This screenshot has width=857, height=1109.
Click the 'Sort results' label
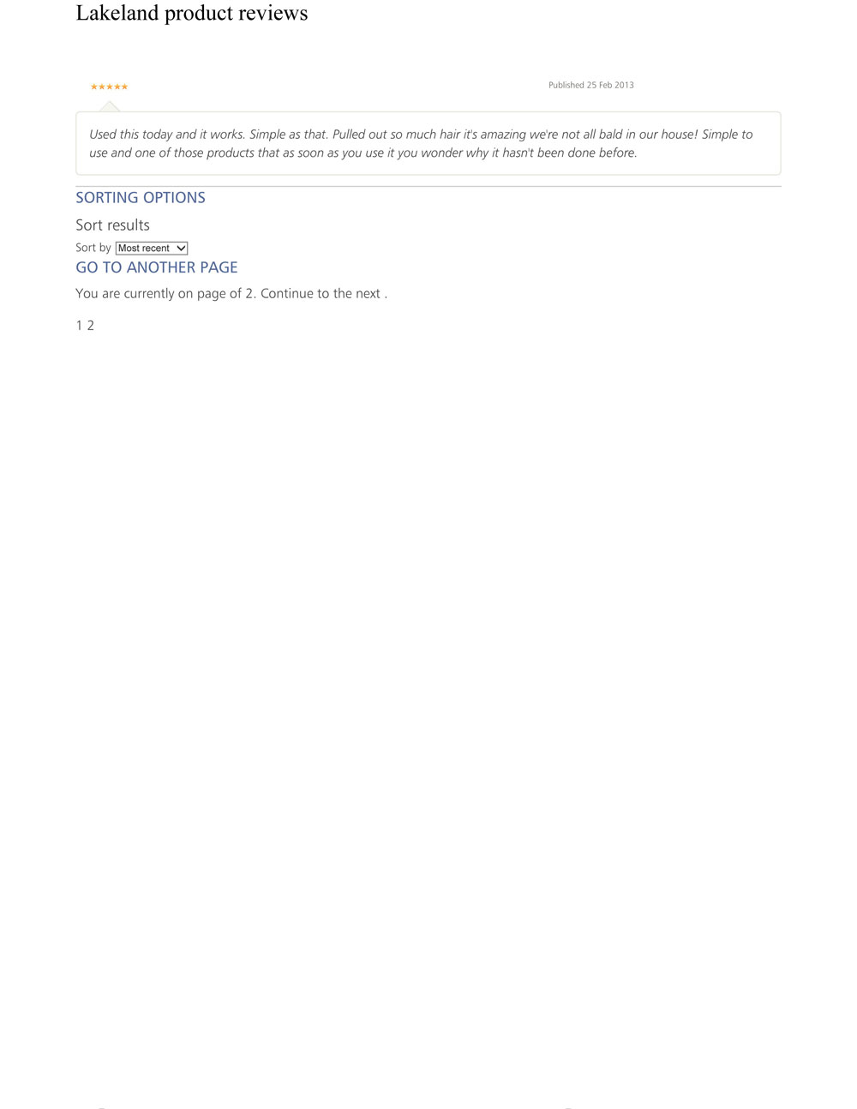click(x=112, y=225)
